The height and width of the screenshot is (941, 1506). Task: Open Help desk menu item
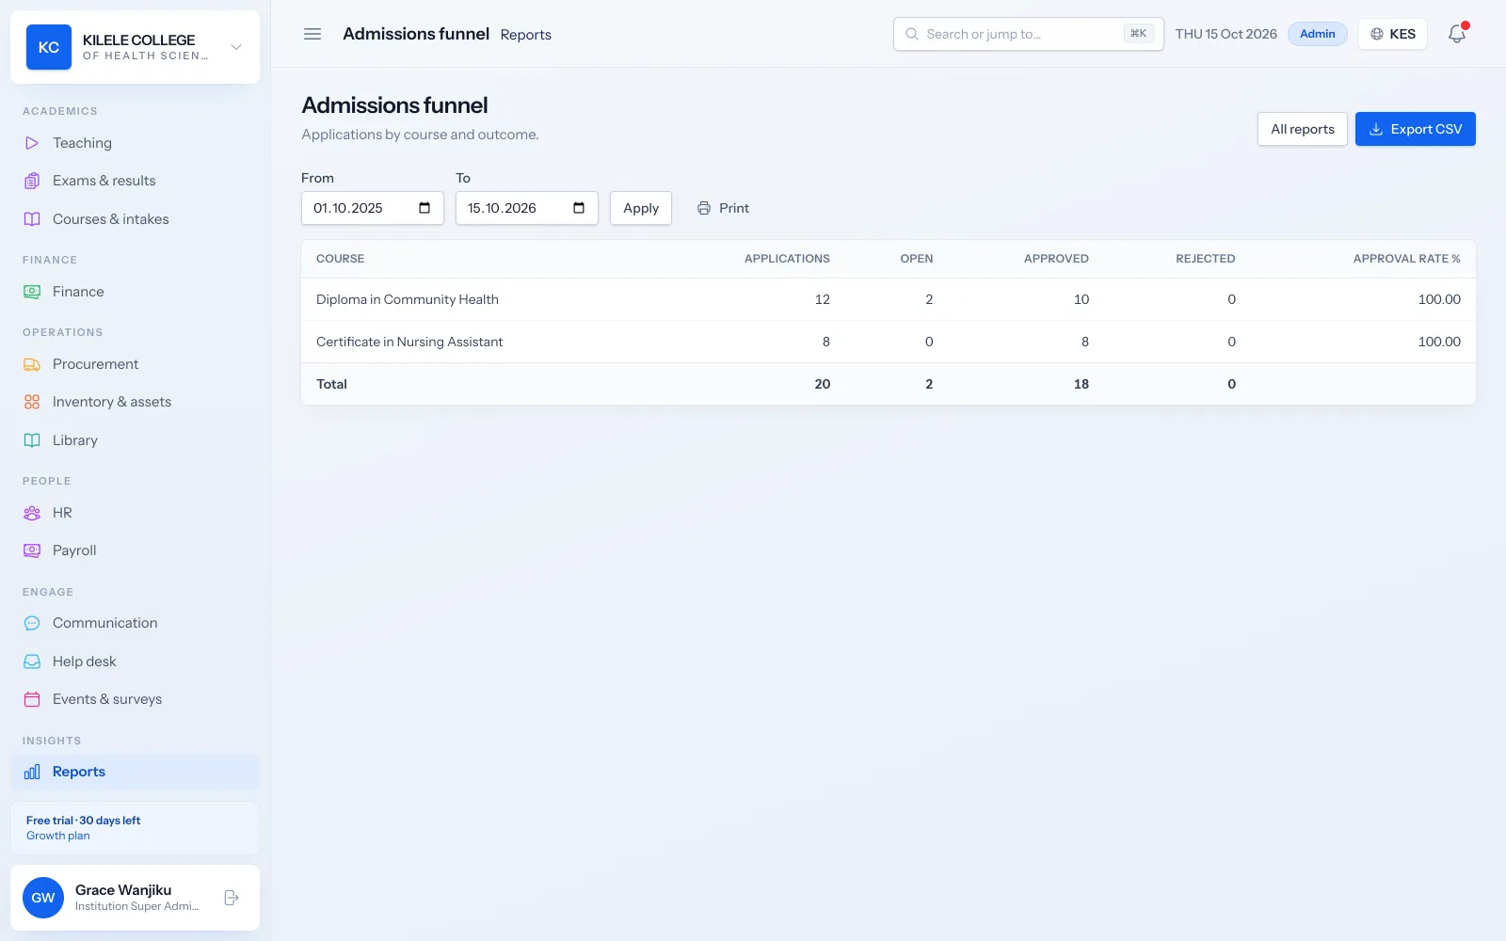(135, 662)
